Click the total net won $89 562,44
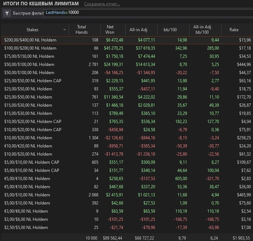This screenshot has width=253, height=241. tap(112, 238)
